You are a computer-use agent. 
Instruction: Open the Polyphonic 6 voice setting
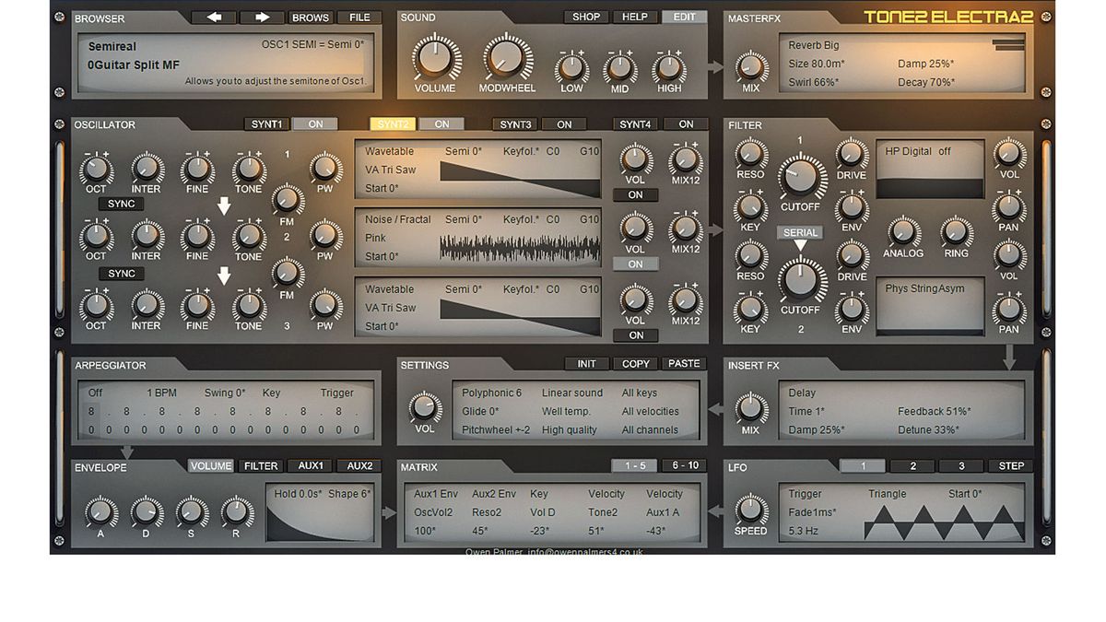pos(491,393)
